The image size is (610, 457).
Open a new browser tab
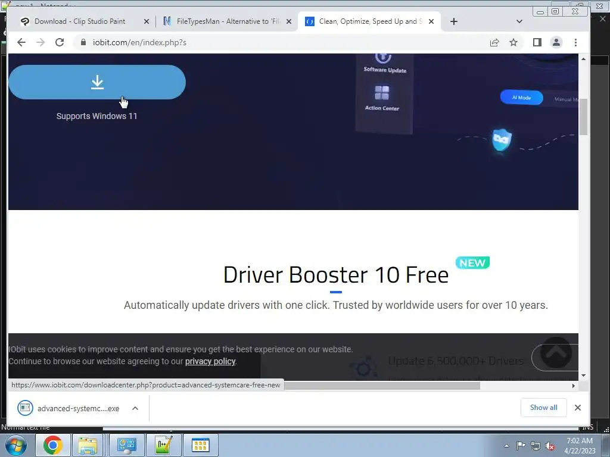coord(453,21)
